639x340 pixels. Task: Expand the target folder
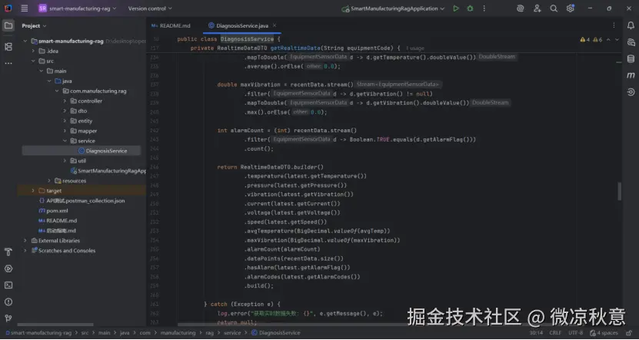click(33, 191)
